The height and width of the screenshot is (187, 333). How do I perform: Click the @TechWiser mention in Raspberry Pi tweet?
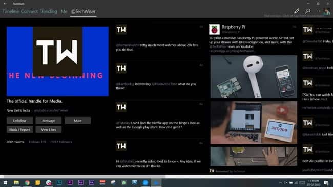click(x=218, y=46)
